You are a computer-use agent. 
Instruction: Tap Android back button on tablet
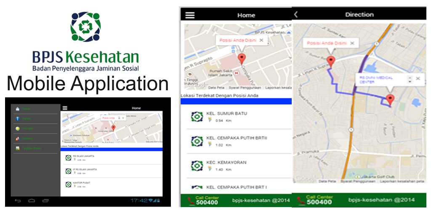coord(18,201)
